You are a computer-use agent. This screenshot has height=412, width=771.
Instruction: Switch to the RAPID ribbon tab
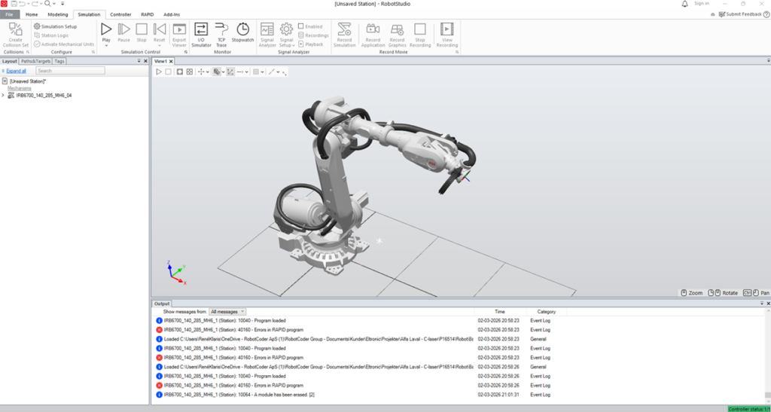[x=148, y=15]
